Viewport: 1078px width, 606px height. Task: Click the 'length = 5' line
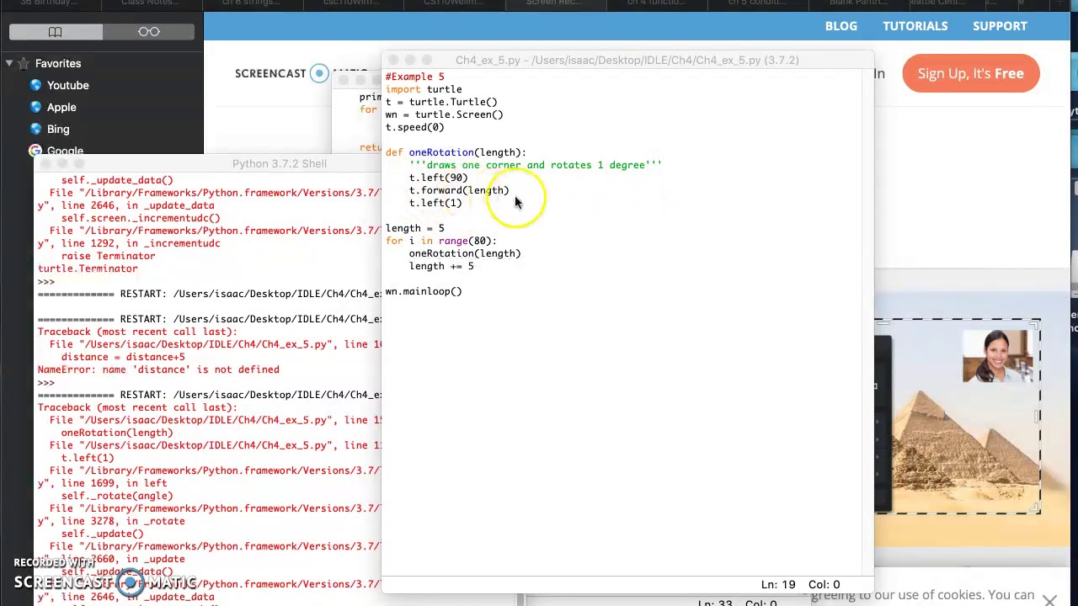pyautogui.click(x=414, y=228)
